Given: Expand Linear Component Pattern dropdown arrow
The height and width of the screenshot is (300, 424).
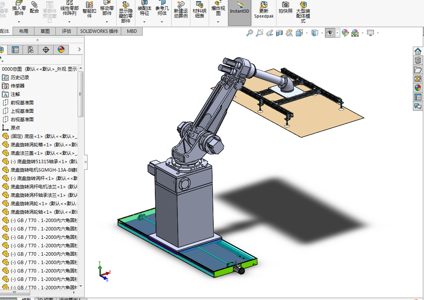Looking at the screenshot, I should click(x=70, y=22).
